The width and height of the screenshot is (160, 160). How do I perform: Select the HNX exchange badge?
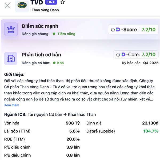51,2
